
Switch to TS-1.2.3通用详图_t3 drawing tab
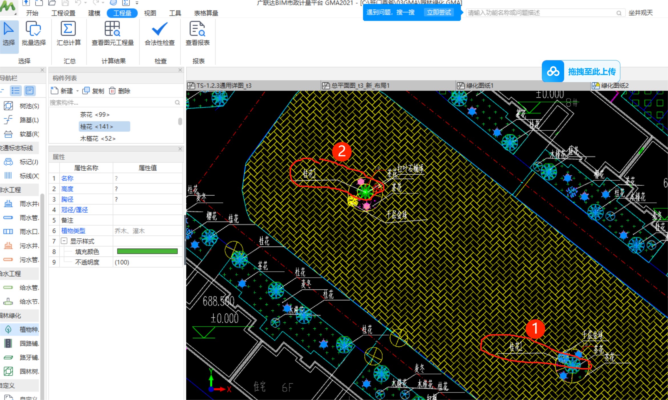click(253, 86)
